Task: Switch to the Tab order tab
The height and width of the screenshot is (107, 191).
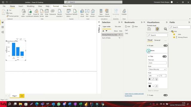Action: coord(118,26)
